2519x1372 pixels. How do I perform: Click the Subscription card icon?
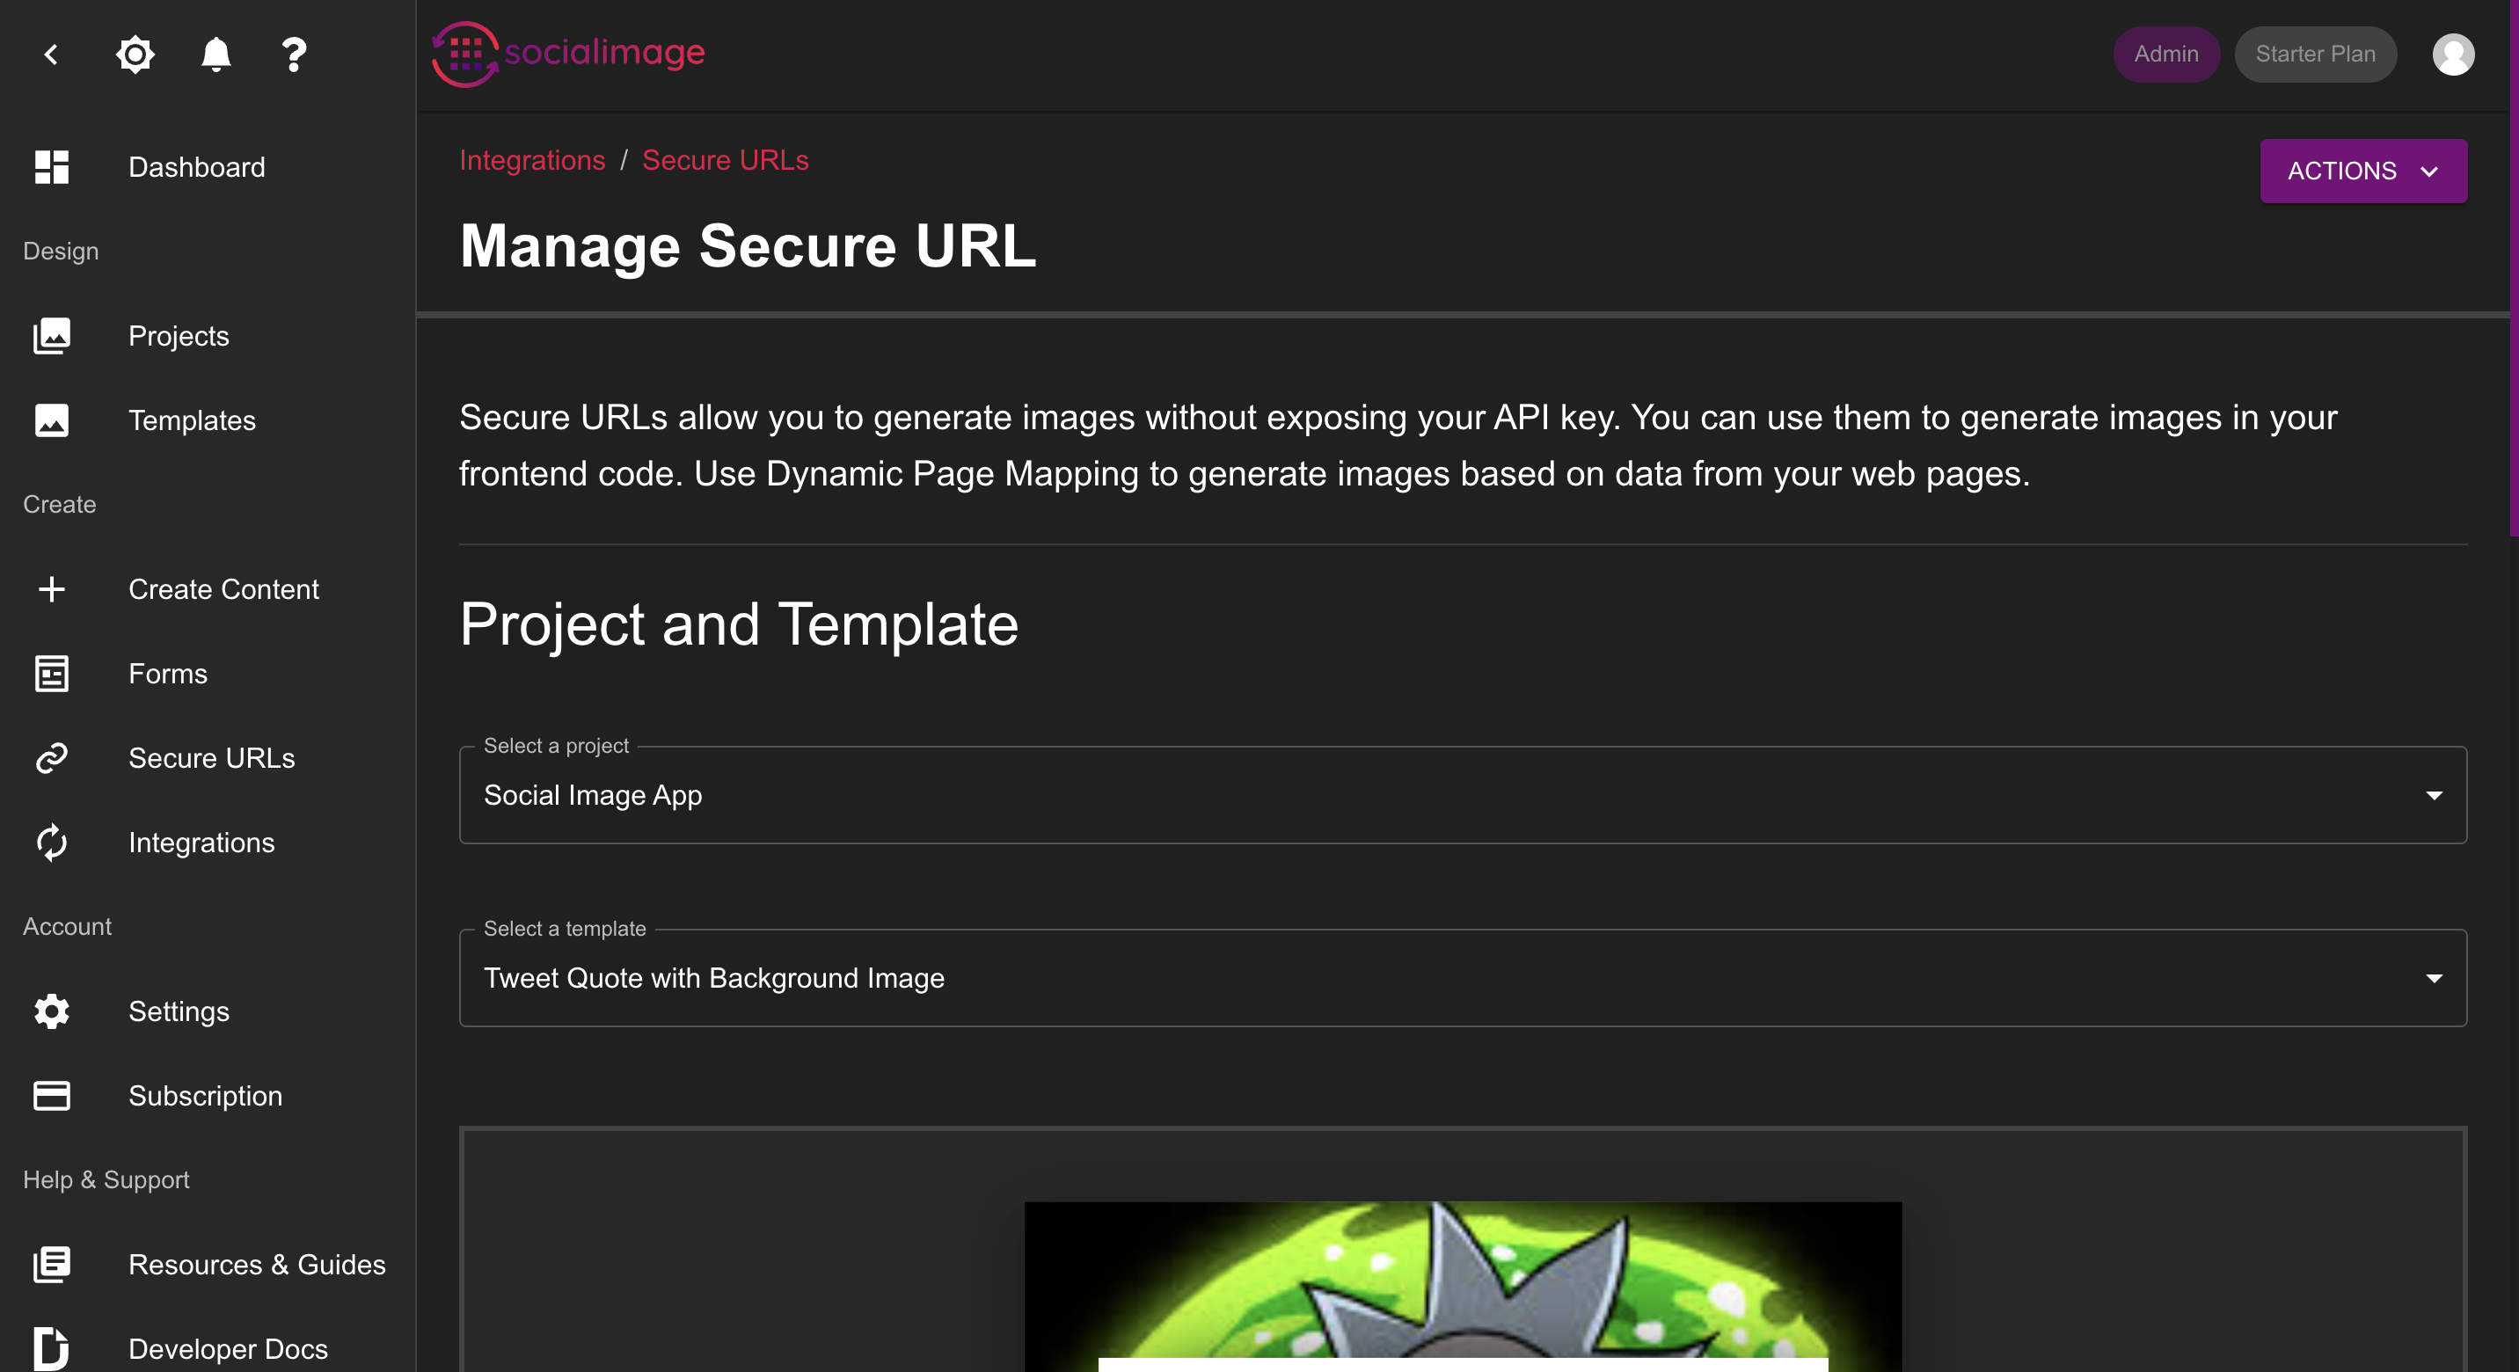click(52, 1095)
